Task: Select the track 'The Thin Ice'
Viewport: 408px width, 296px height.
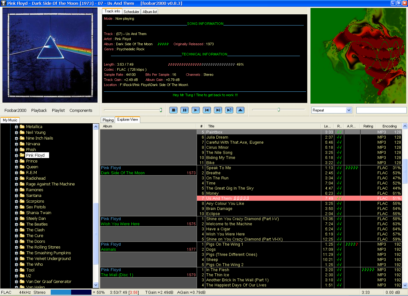Action: 217,275
